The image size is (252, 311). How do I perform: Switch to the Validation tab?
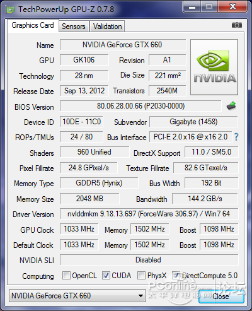tap(107, 26)
